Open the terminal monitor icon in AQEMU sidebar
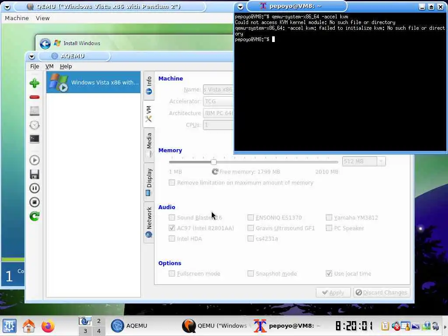This screenshot has width=448, height=336. point(35,139)
